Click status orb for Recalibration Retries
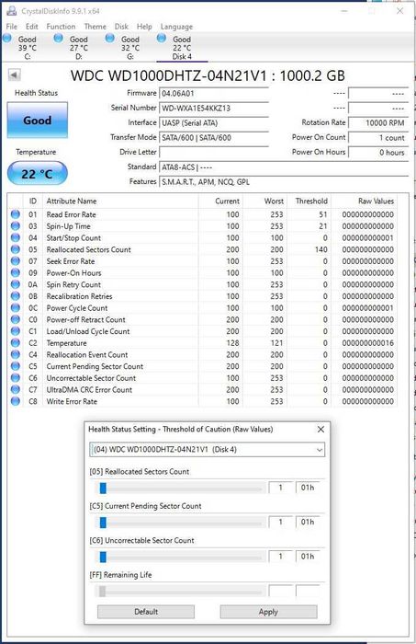 pos(16,295)
